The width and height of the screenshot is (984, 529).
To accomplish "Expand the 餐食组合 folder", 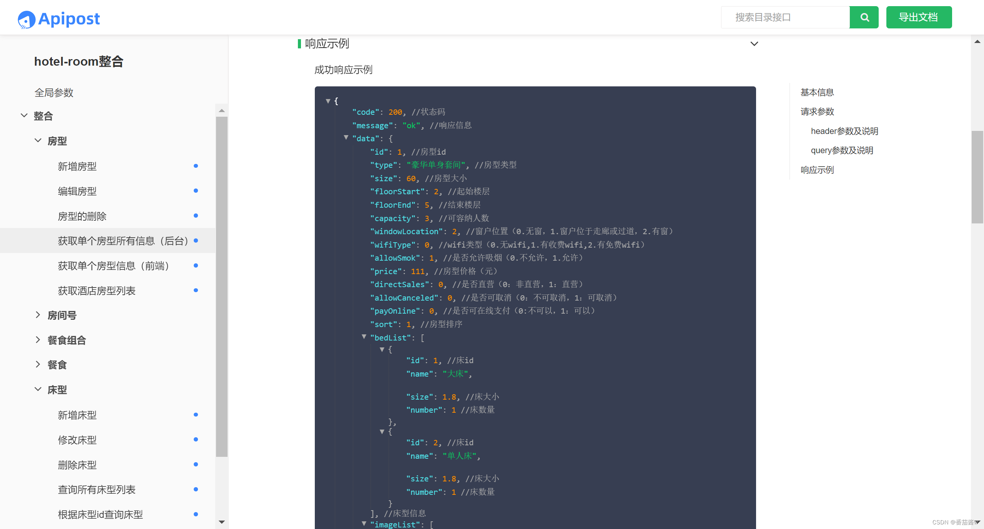I will [x=38, y=340].
